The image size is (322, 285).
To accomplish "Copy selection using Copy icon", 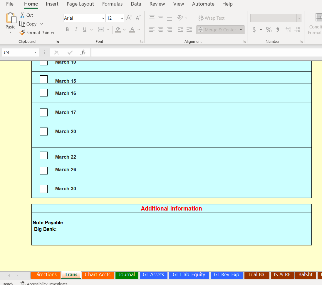I will pyautogui.click(x=22, y=24).
